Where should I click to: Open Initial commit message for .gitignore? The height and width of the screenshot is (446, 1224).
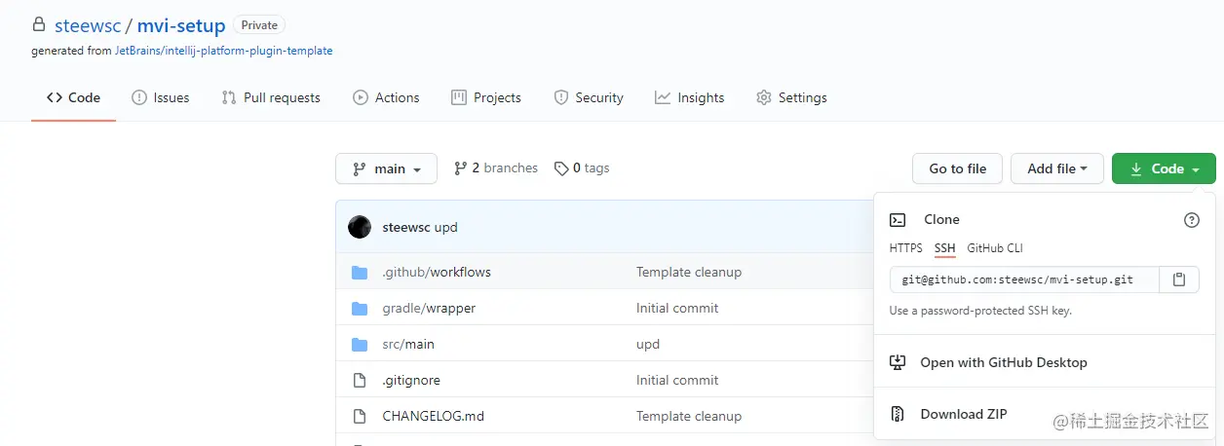point(677,381)
